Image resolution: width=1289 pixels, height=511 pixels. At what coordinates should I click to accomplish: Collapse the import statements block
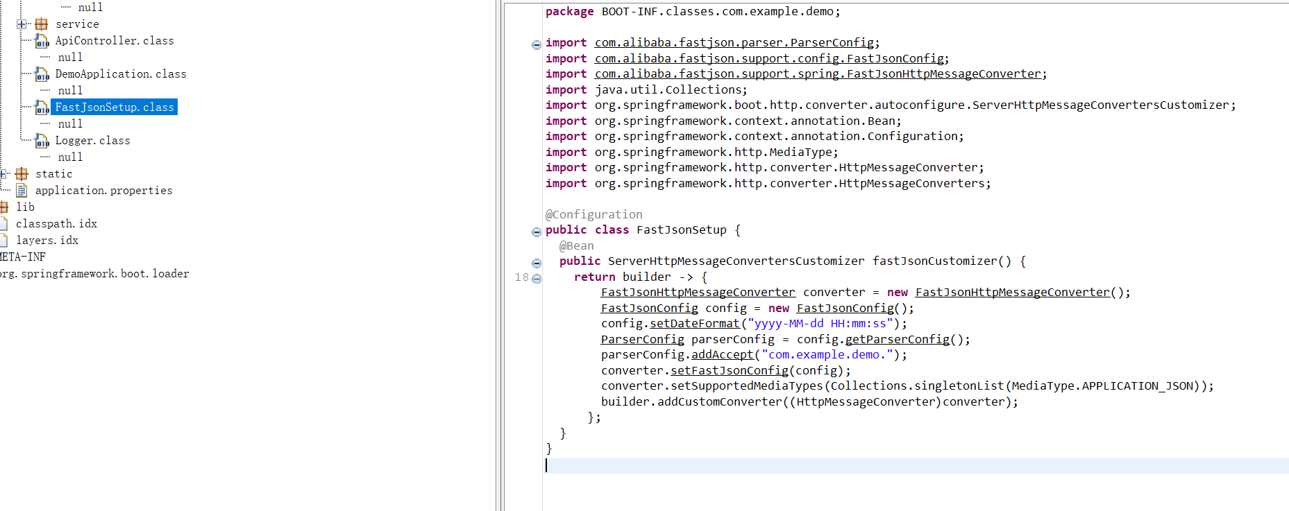coord(537,45)
